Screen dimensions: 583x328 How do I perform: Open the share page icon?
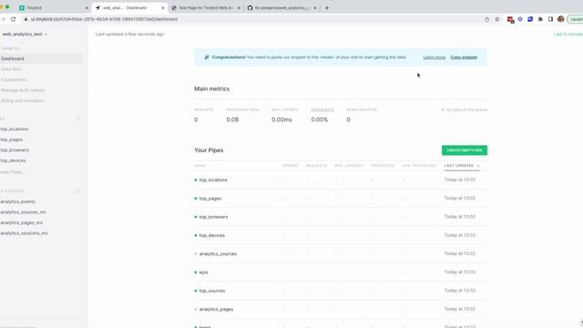pos(486,19)
